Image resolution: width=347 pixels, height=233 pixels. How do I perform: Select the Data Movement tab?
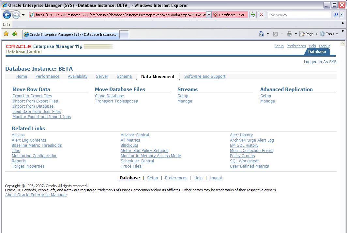(158, 76)
